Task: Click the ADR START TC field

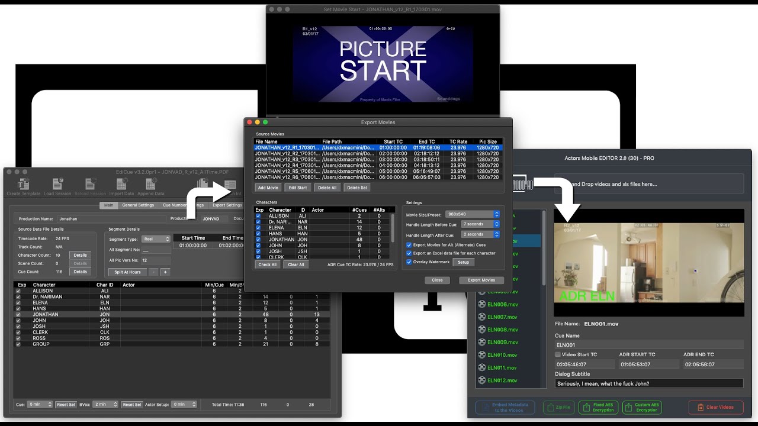Action: (x=648, y=364)
